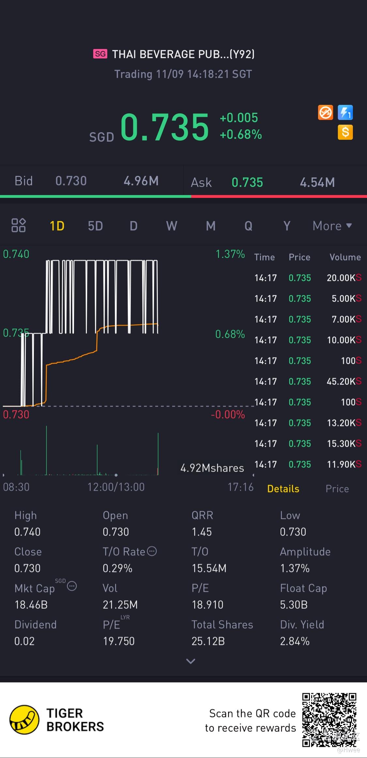Tap the 4.92Mshares volume label

(x=212, y=468)
